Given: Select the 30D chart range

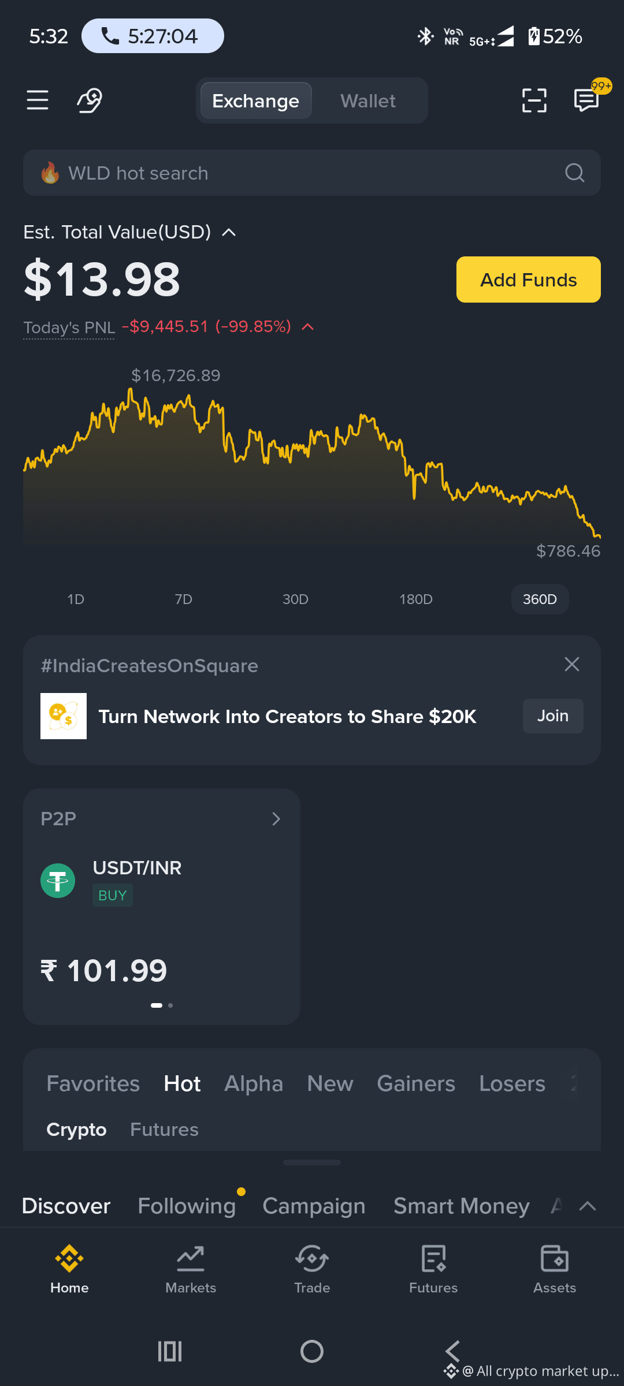Looking at the screenshot, I should (x=295, y=599).
